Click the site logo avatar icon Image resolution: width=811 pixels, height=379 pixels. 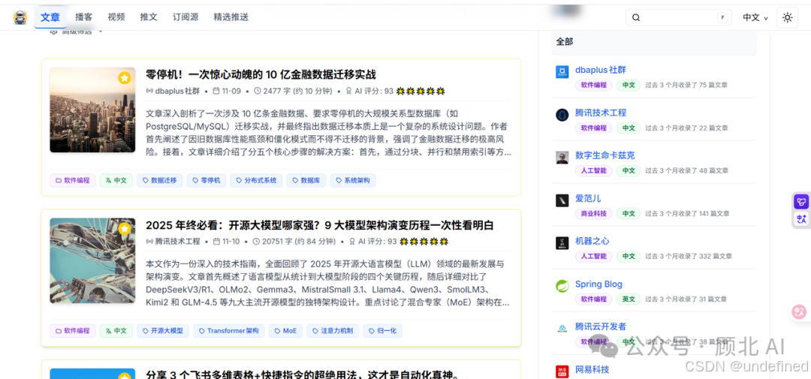(x=20, y=17)
